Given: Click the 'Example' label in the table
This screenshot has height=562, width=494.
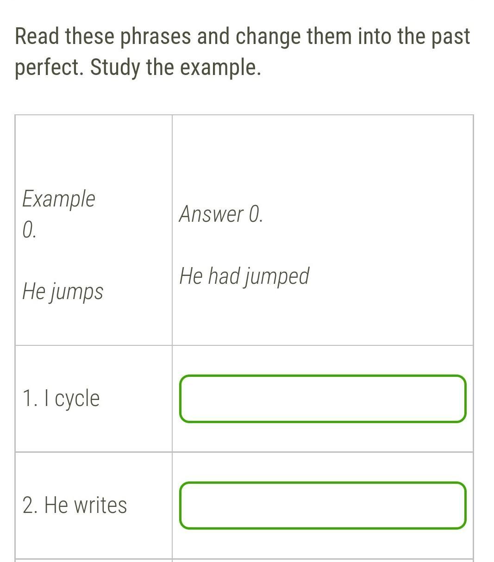Looking at the screenshot, I should click(x=59, y=200).
